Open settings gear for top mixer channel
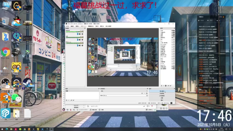Image resolution: width=233 pixels, height=131 pixels. click(82, 34)
